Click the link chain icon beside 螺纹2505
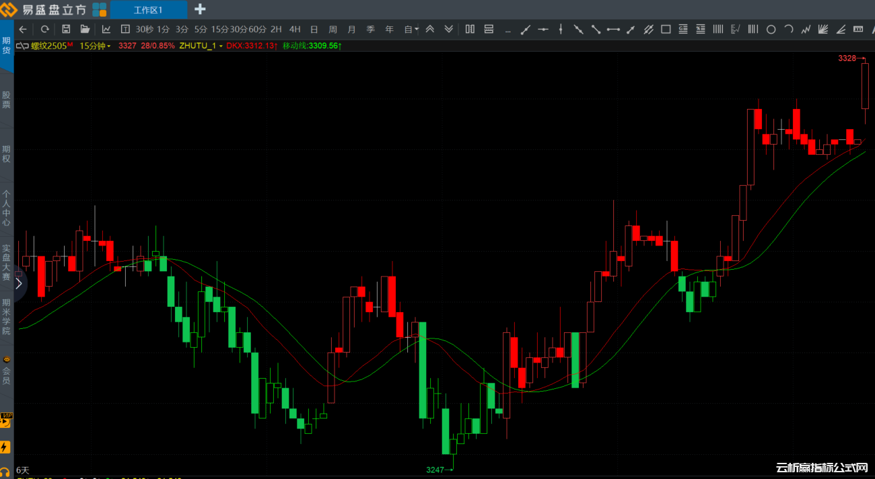The width and height of the screenshot is (875, 479). pos(22,46)
